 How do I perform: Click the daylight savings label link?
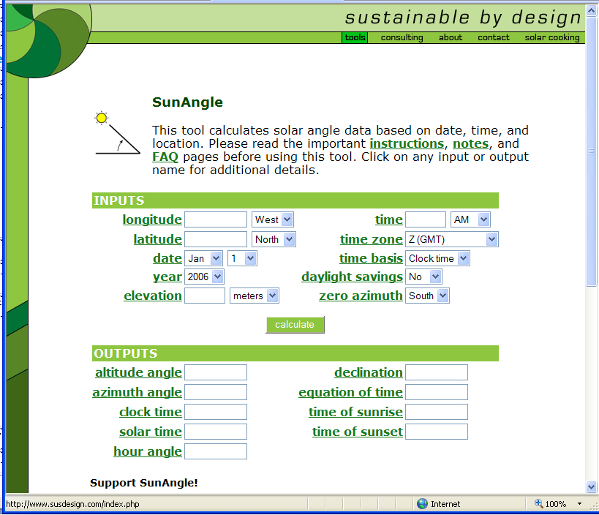coord(353,277)
